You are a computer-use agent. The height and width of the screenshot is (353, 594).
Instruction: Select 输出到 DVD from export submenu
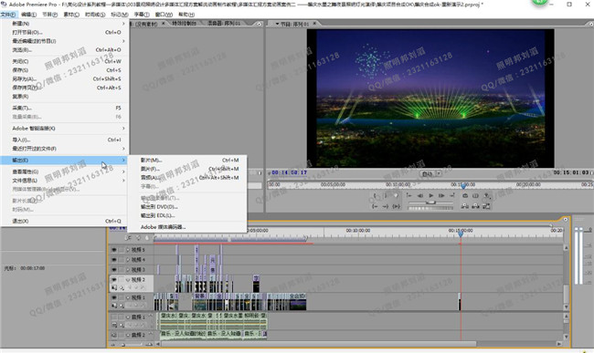[x=159, y=207]
